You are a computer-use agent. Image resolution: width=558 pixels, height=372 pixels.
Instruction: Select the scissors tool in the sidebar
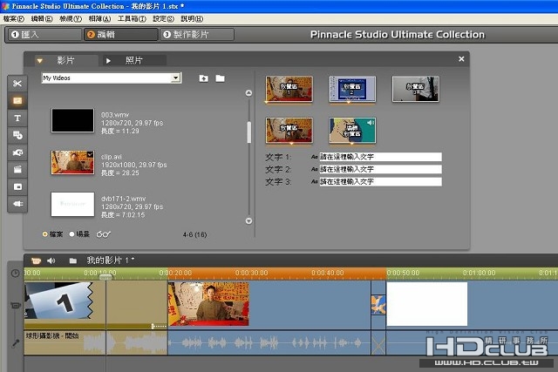(x=17, y=84)
